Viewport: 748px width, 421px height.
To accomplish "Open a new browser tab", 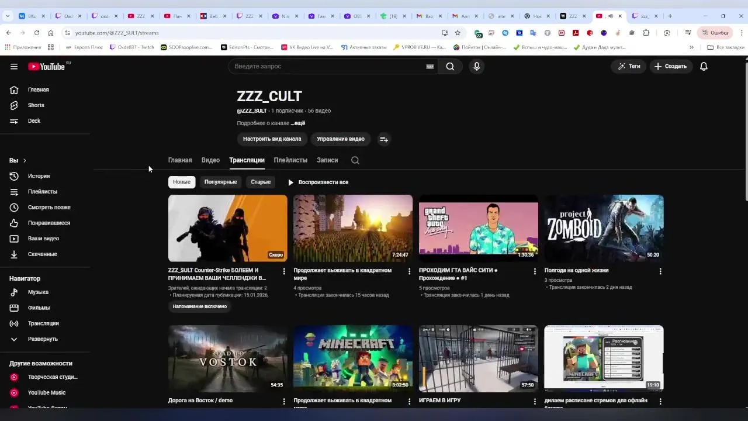I will pyautogui.click(x=670, y=16).
